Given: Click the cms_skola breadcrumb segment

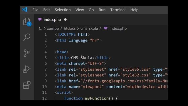Looking at the screenshot, I should 89,29.
